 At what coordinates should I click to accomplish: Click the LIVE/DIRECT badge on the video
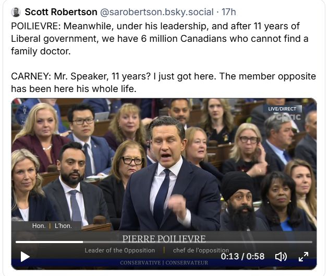(282, 109)
